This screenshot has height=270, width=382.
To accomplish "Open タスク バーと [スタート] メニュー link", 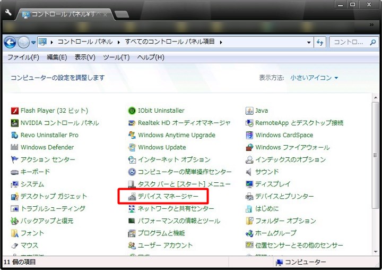I will tap(184, 184).
